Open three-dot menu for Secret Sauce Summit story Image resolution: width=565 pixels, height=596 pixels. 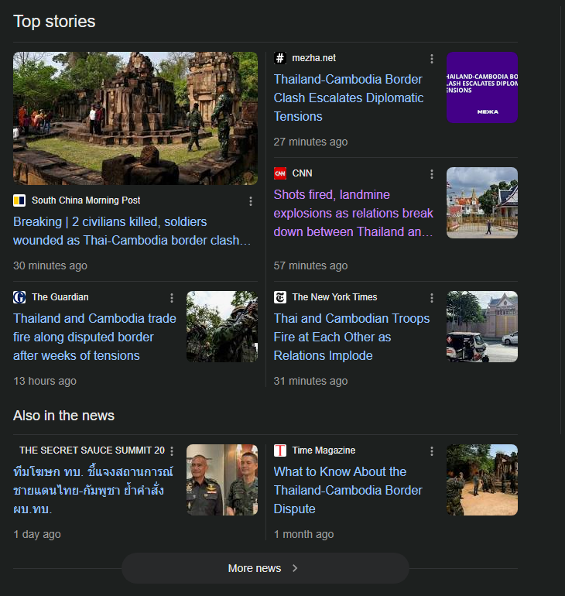pos(172,451)
